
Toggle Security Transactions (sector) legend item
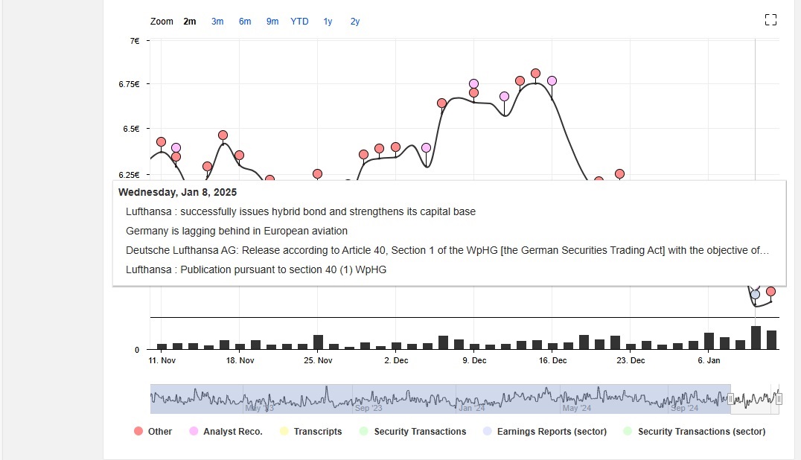[695, 432]
